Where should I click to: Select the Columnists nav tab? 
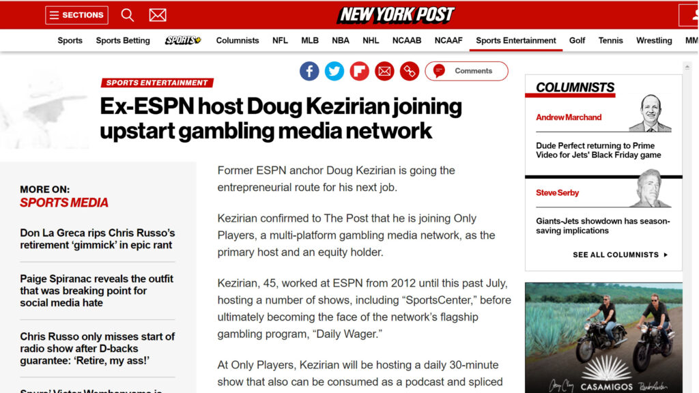[x=238, y=40]
